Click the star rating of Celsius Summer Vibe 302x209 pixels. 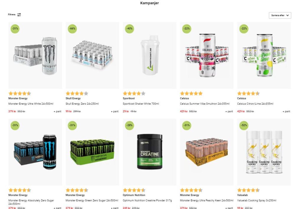pyautogui.click(x=191, y=93)
